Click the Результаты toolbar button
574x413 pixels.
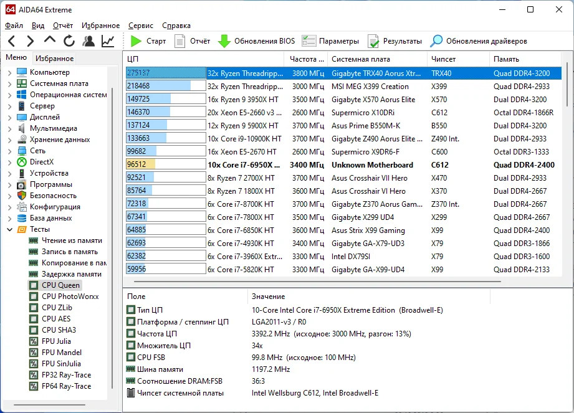395,41
